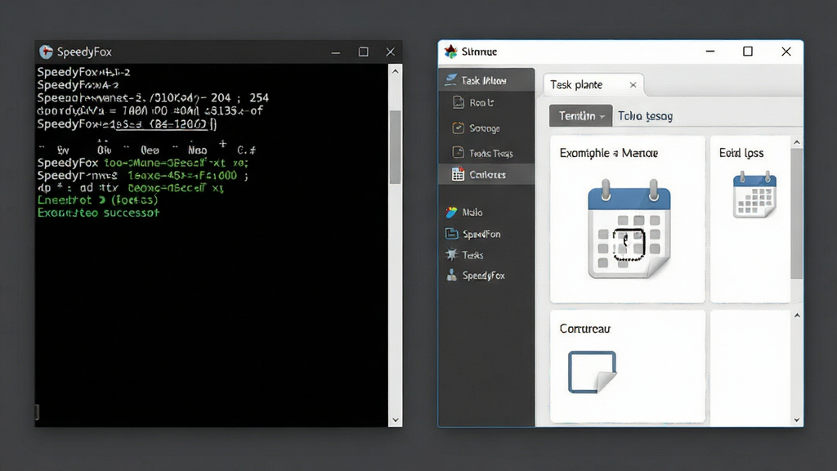
Task: Close the right application window
Action: [786, 52]
